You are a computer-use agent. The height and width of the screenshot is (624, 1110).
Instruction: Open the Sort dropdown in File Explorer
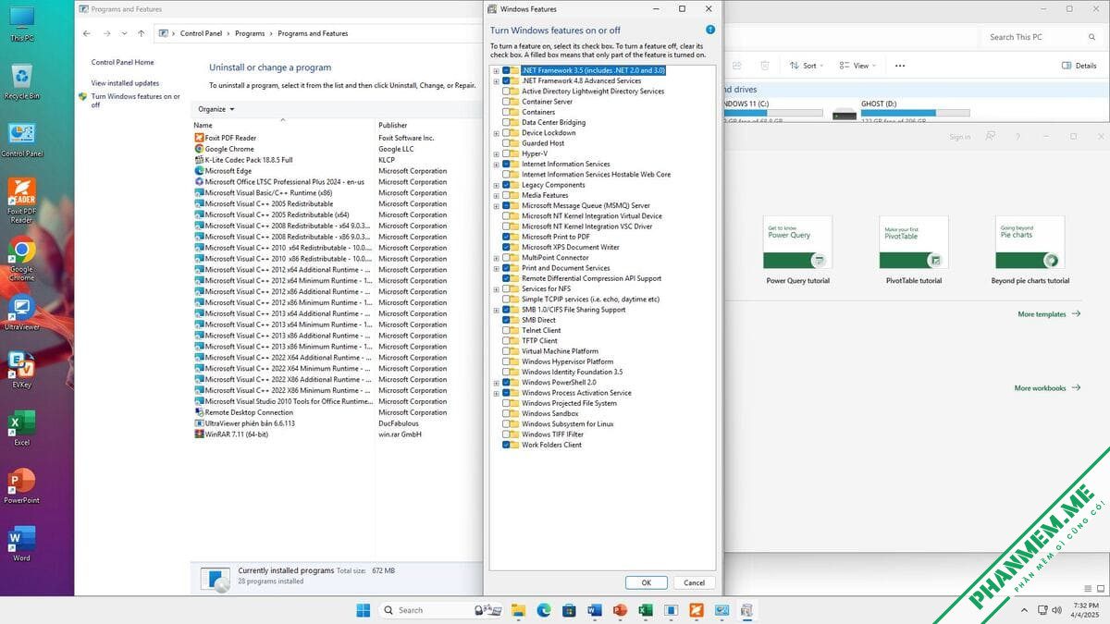coord(807,66)
